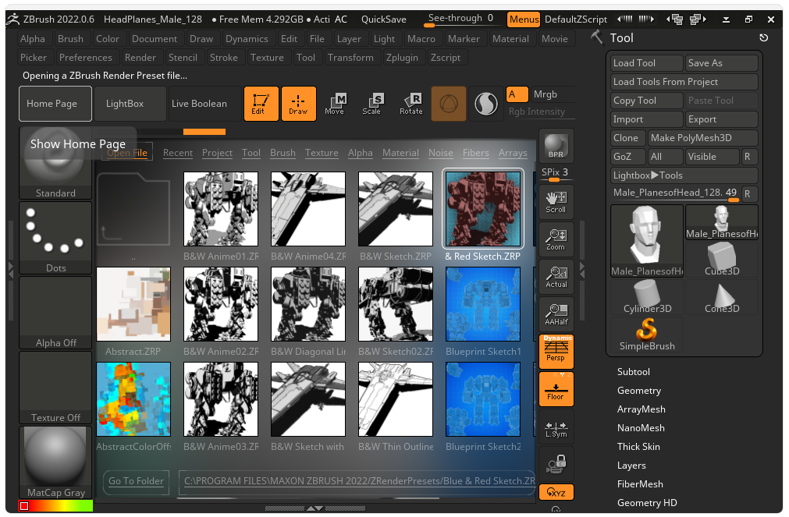Viewport: 789px width, 517px height.
Task: Click the Tool palette reset icon
Action: [763, 37]
